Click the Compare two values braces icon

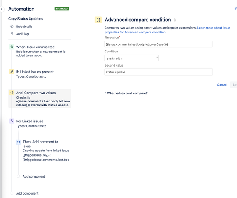click(x=12, y=93)
